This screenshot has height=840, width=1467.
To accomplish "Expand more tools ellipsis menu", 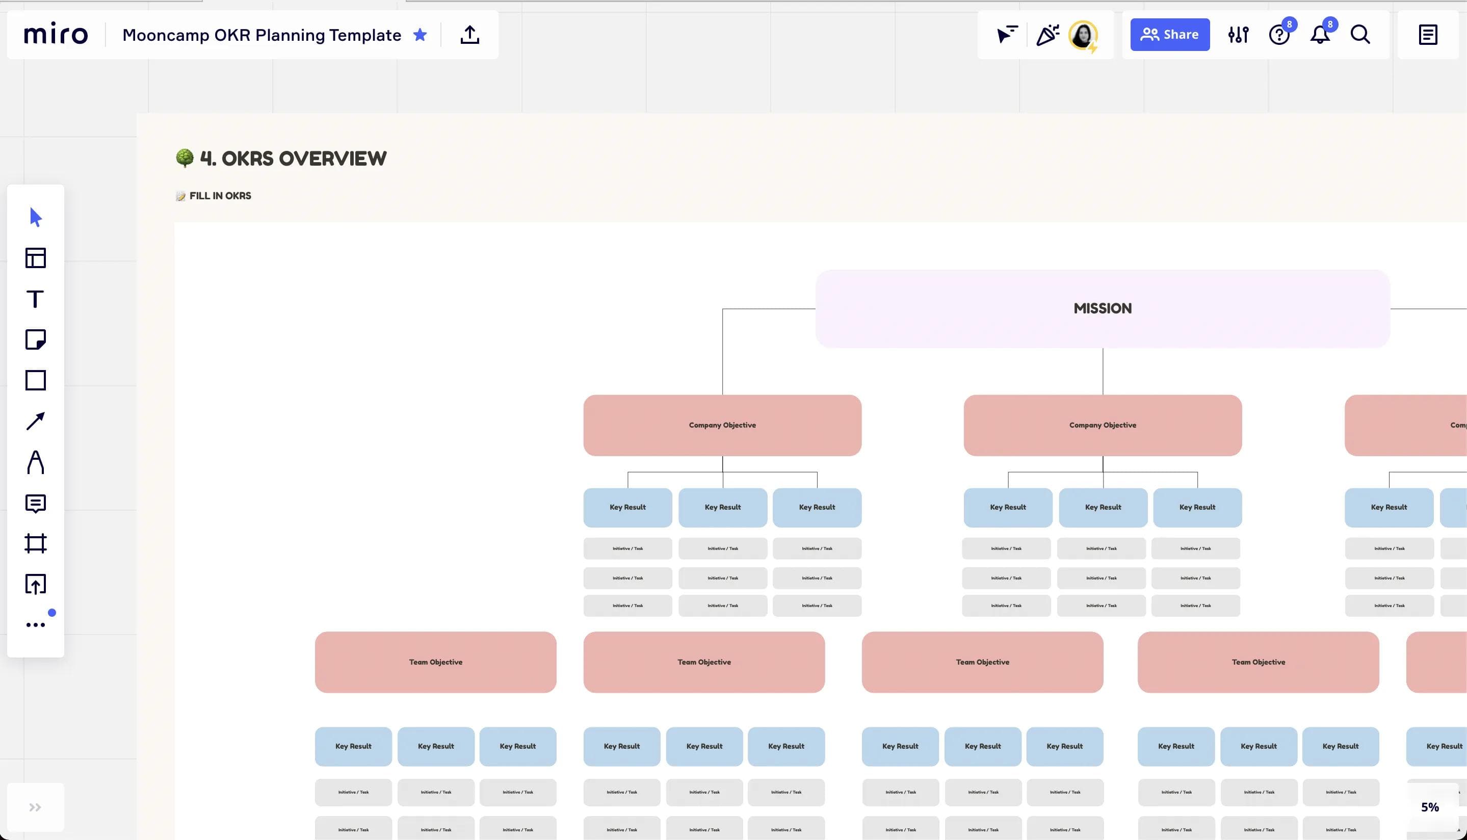I will [35, 625].
